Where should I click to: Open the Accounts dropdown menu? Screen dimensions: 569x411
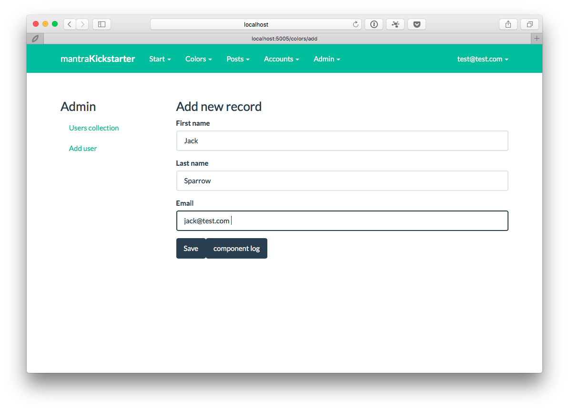coord(282,59)
